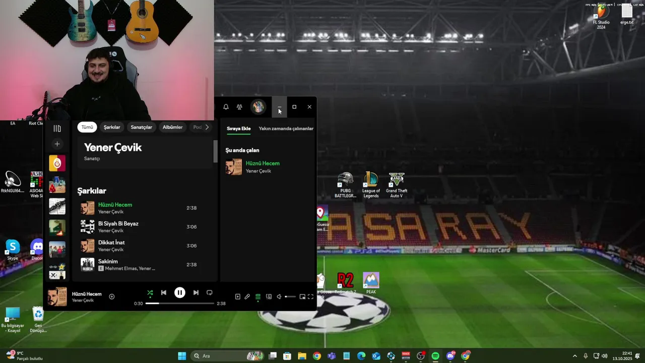Open the Bu bilgisayar shortcut
Screen dimensions: 645x363
(12, 320)
